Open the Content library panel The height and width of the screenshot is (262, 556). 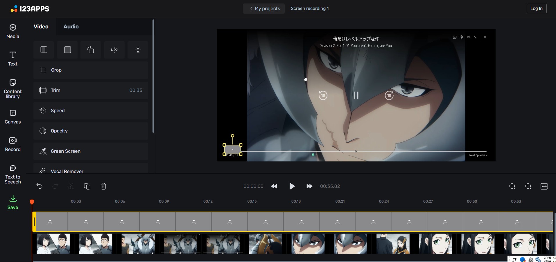[13, 89]
